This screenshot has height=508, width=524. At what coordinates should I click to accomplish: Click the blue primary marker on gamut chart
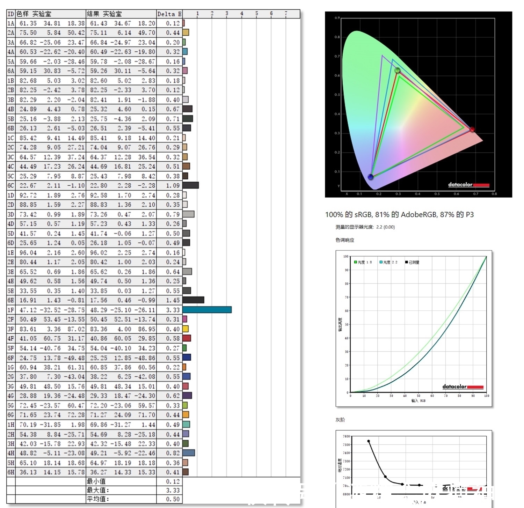[x=371, y=177]
